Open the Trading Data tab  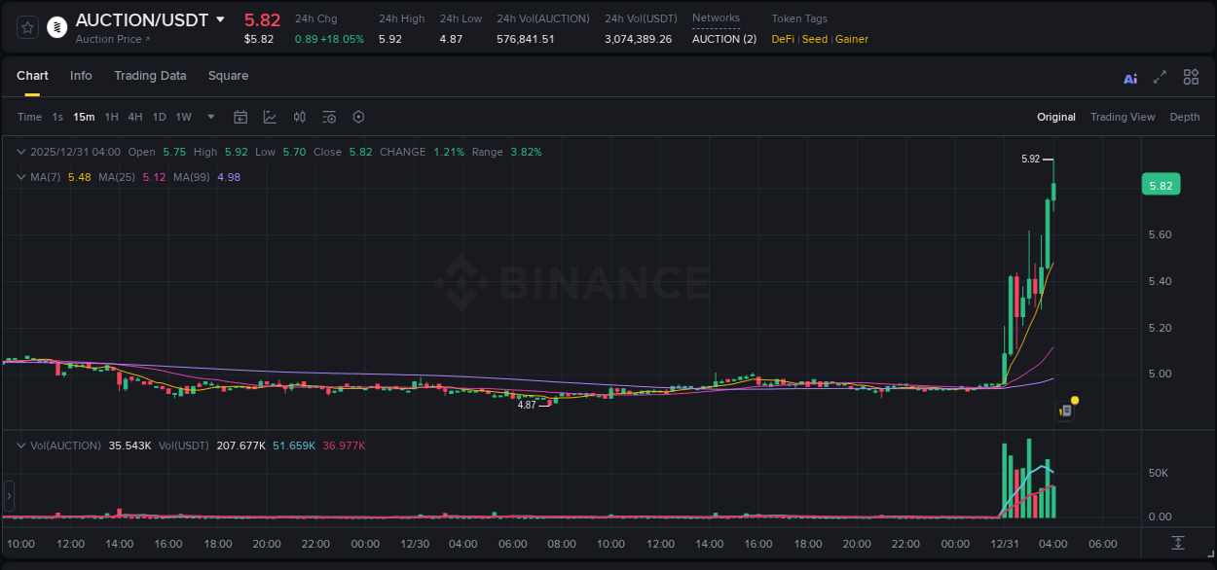pyautogui.click(x=150, y=76)
